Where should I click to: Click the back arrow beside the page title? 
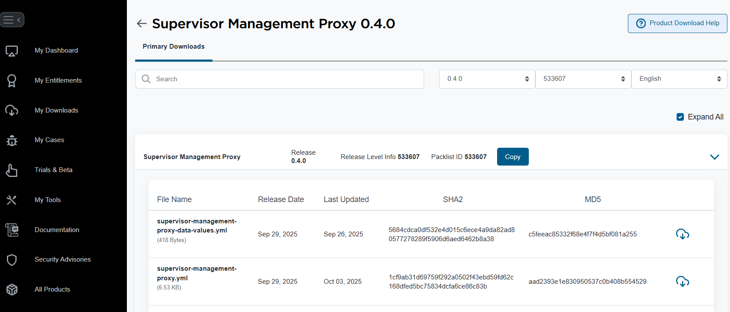[x=142, y=23]
